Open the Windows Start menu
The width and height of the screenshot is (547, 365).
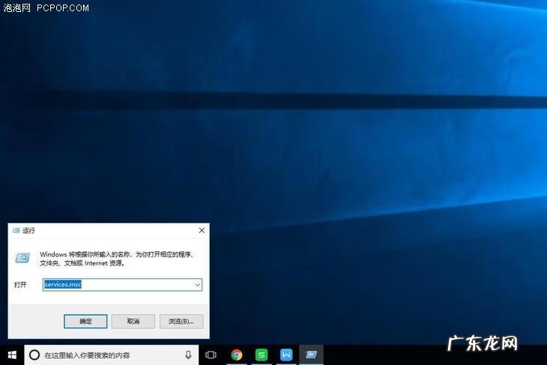point(12,355)
